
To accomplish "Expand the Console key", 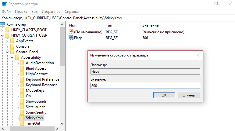I will [7, 47].
